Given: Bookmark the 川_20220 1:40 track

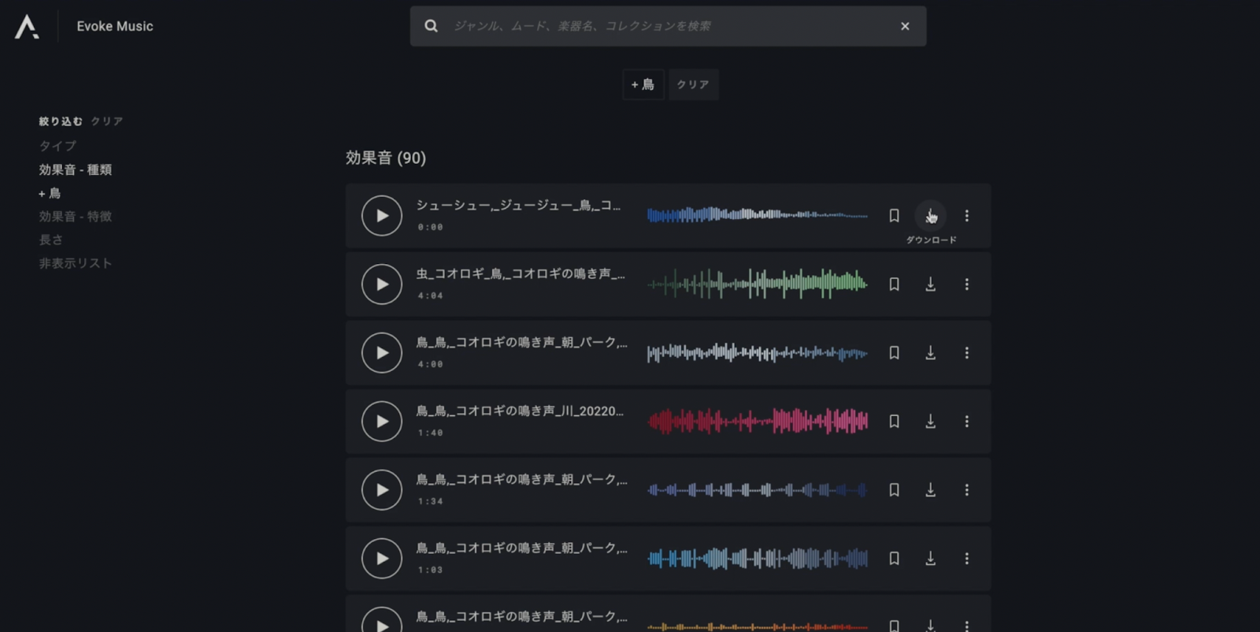Looking at the screenshot, I should pos(894,422).
